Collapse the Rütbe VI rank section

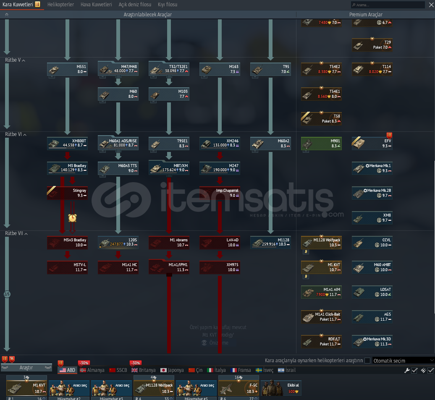coord(24,134)
